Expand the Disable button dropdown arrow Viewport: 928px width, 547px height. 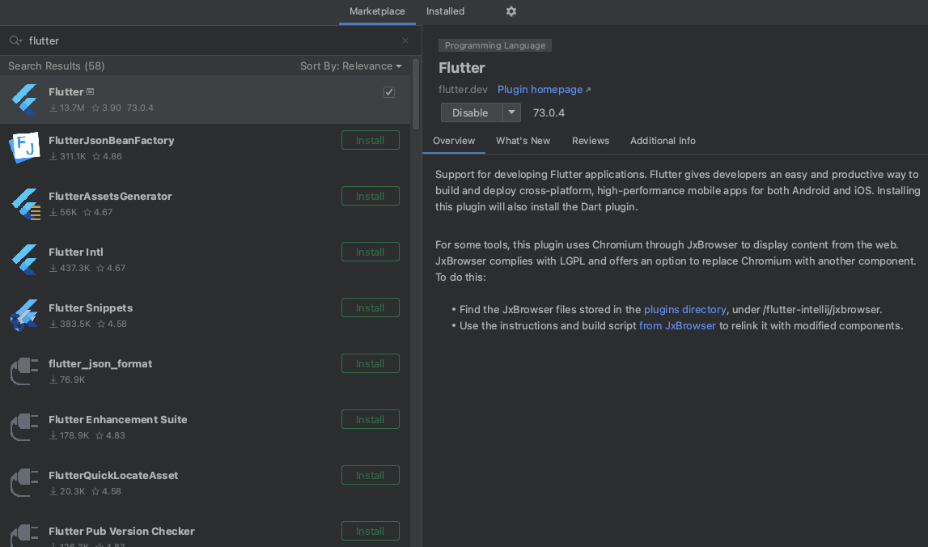511,112
